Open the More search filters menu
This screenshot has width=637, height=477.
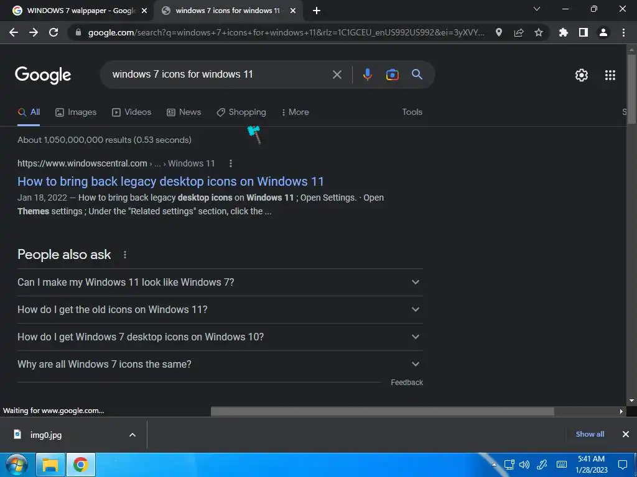[295, 112]
